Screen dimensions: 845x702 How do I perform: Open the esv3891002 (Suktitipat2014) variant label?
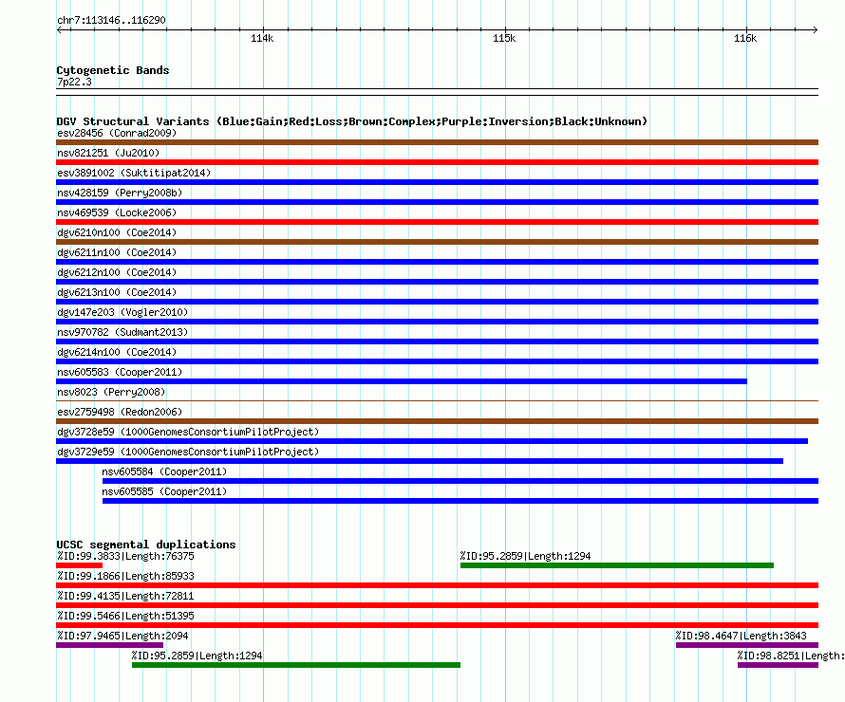(134, 173)
